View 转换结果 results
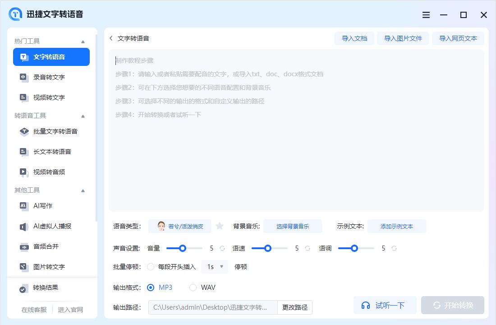The width and height of the screenshot is (496, 325). [x=51, y=288]
